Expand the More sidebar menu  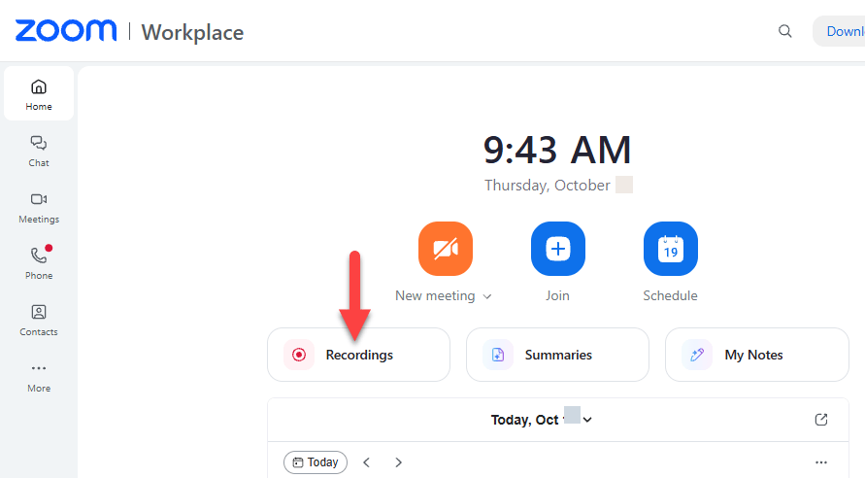39,377
